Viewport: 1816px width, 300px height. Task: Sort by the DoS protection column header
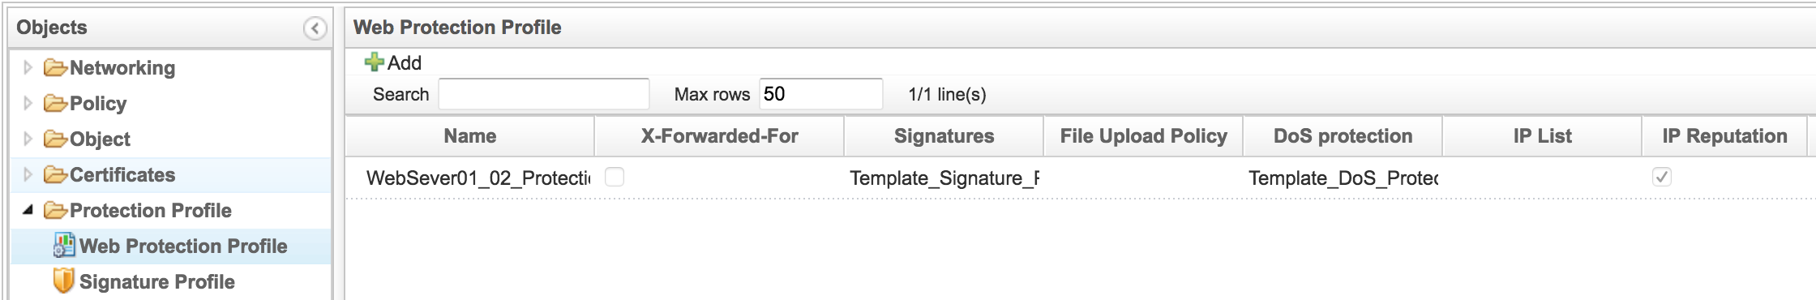pyautogui.click(x=1343, y=136)
